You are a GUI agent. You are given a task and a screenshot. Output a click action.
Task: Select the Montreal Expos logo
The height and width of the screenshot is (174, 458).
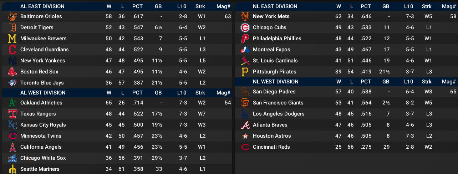pos(245,50)
